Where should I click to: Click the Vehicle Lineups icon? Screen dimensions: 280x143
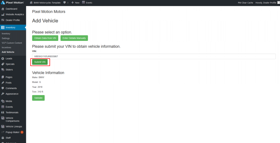coord(3,126)
